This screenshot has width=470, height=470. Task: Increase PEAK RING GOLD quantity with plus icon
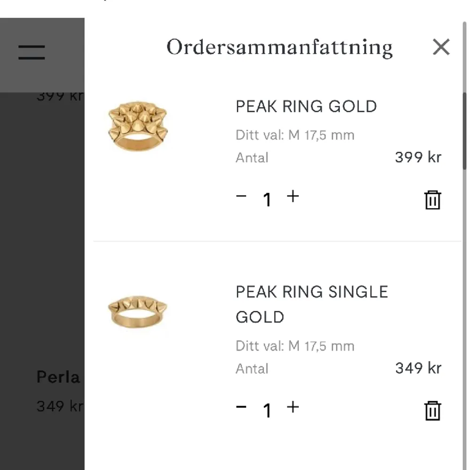tap(293, 197)
